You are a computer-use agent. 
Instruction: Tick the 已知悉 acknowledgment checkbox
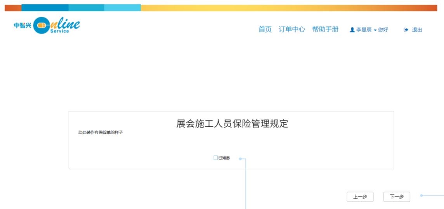pos(215,158)
